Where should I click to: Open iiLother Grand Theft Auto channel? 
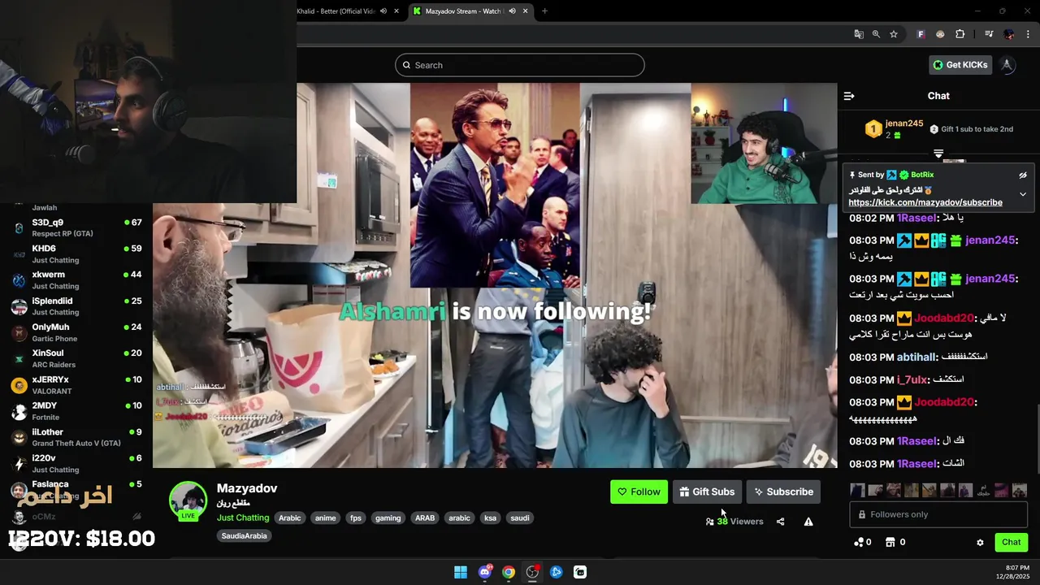(77, 437)
